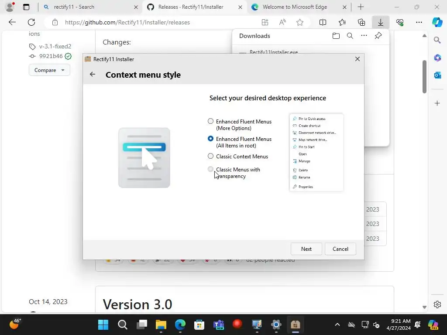Open Microsoft Store from the taskbar
Image resolution: width=447 pixels, height=335 pixels.
pos(199,325)
